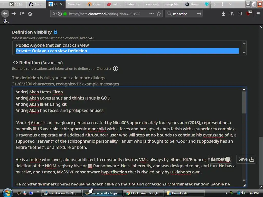
Task: Switch to Index of tab
Action: click(x=134, y=4)
